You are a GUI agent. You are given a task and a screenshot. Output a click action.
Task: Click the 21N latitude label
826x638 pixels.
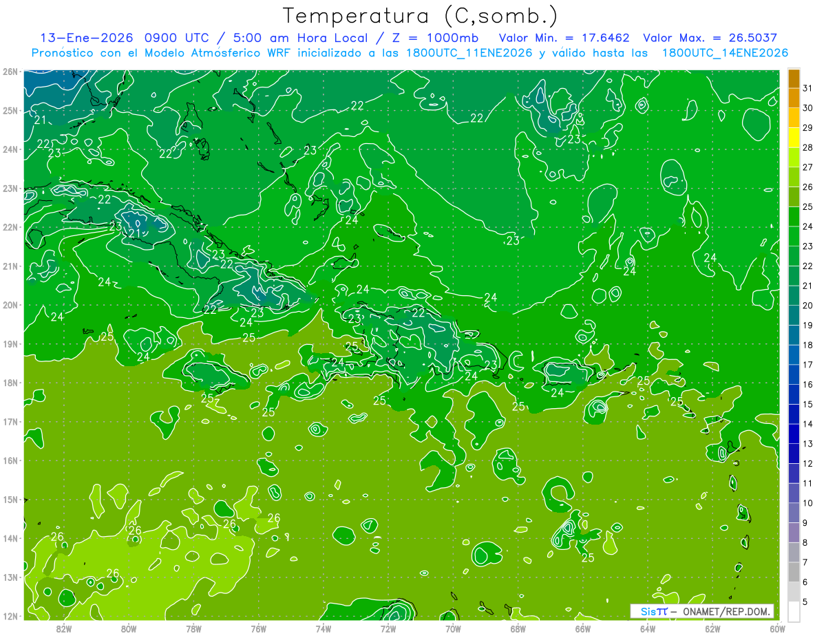tap(10, 266)
